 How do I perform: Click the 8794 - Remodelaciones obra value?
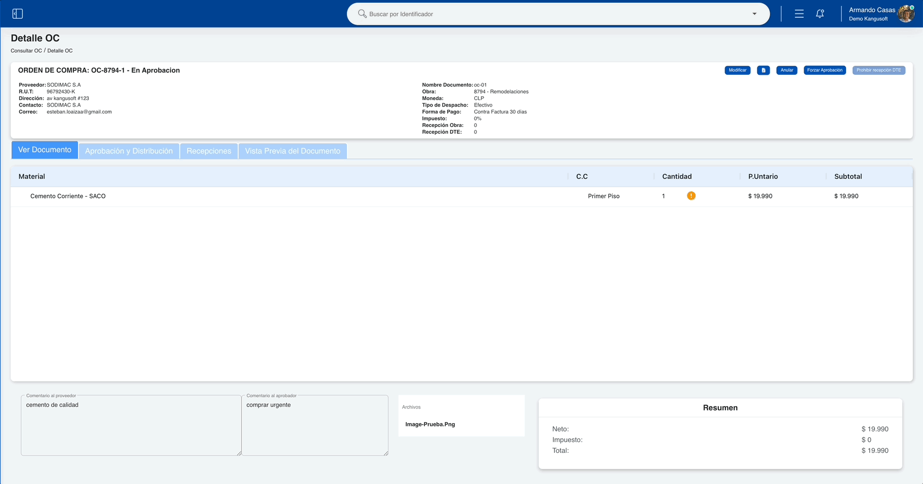point(501,91)
